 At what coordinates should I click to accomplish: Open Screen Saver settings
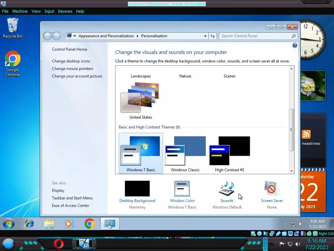(x=272, y=195)
